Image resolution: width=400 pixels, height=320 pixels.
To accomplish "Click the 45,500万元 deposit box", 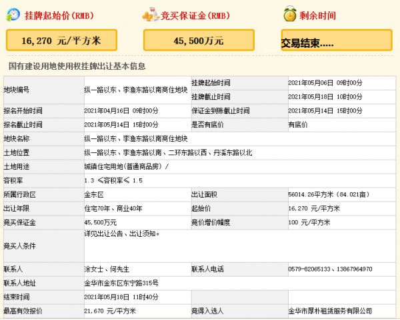I will click(199, 40).
